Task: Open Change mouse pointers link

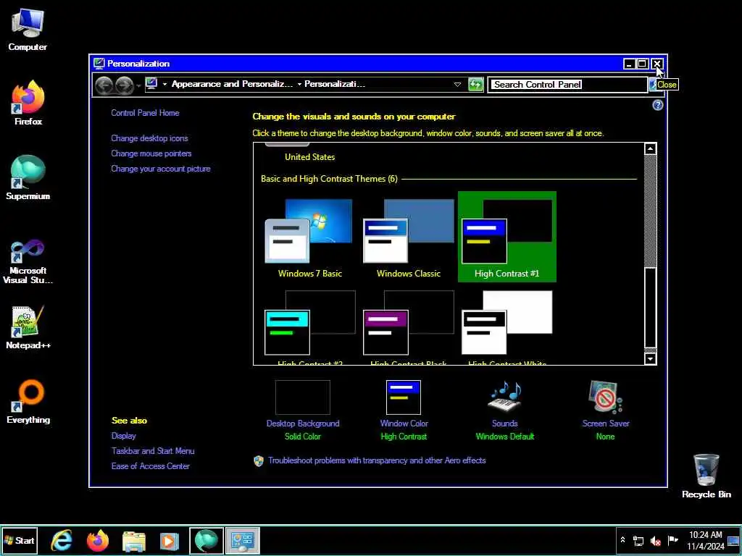Action: coord(151,153)
